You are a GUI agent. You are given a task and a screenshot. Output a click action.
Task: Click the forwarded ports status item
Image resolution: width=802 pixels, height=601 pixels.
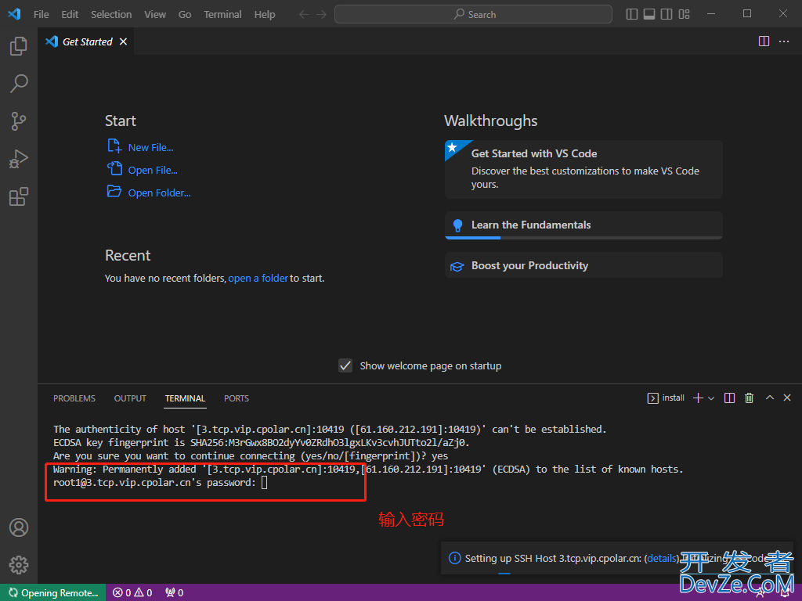[x=175, y=593]
